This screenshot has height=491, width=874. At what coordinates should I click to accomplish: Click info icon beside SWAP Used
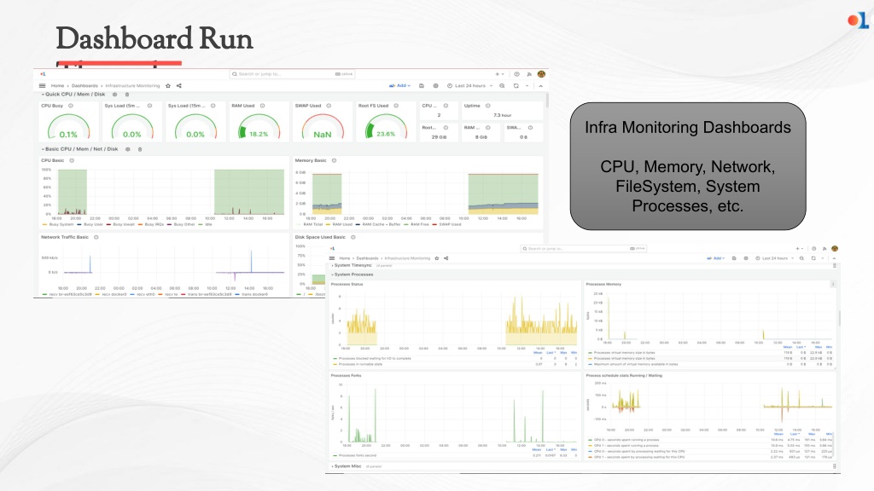click(329, 106)
